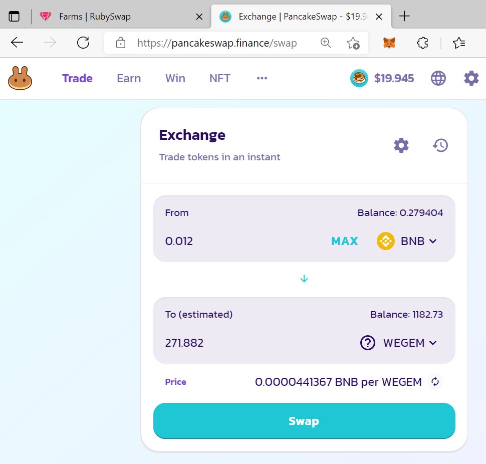Open the favorites list icon
Screen dimensions: 486x464
459,43
